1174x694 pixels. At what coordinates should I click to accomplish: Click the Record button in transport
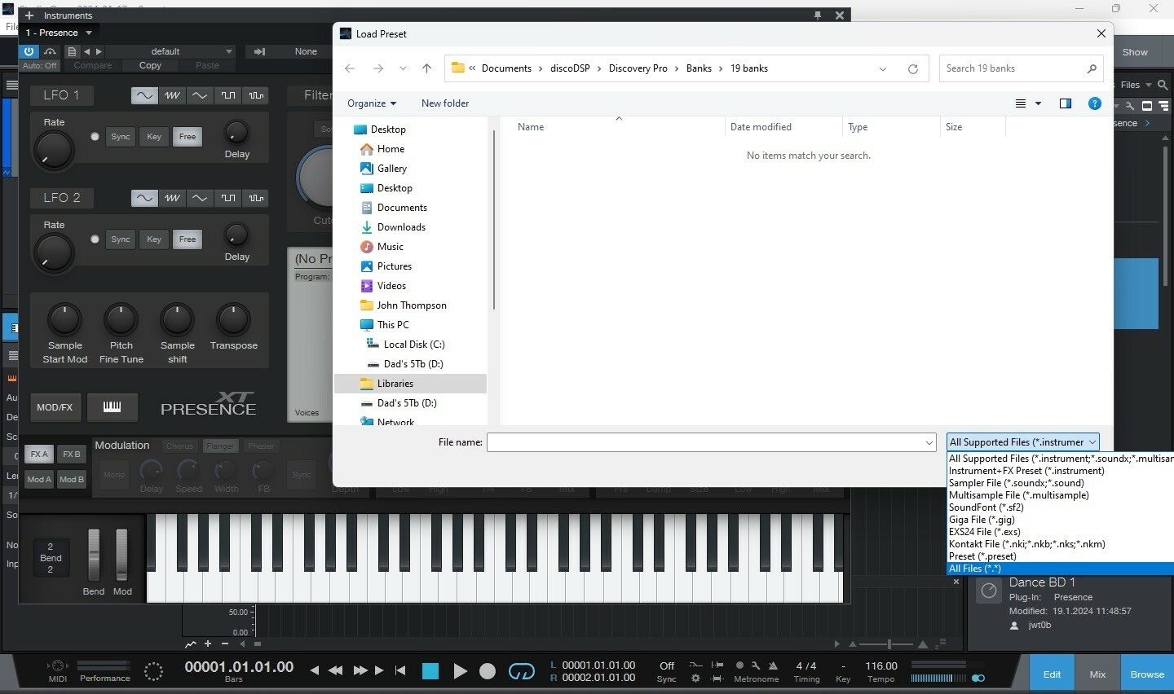[x=488, y=671]
